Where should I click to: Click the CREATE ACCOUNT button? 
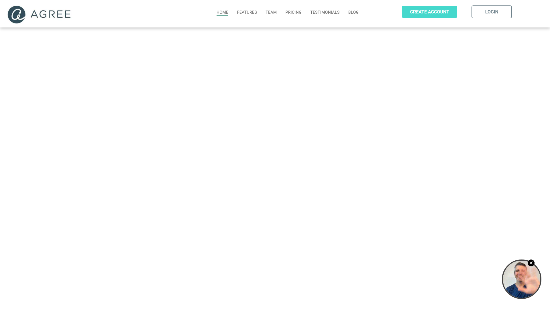coord(429,12)
